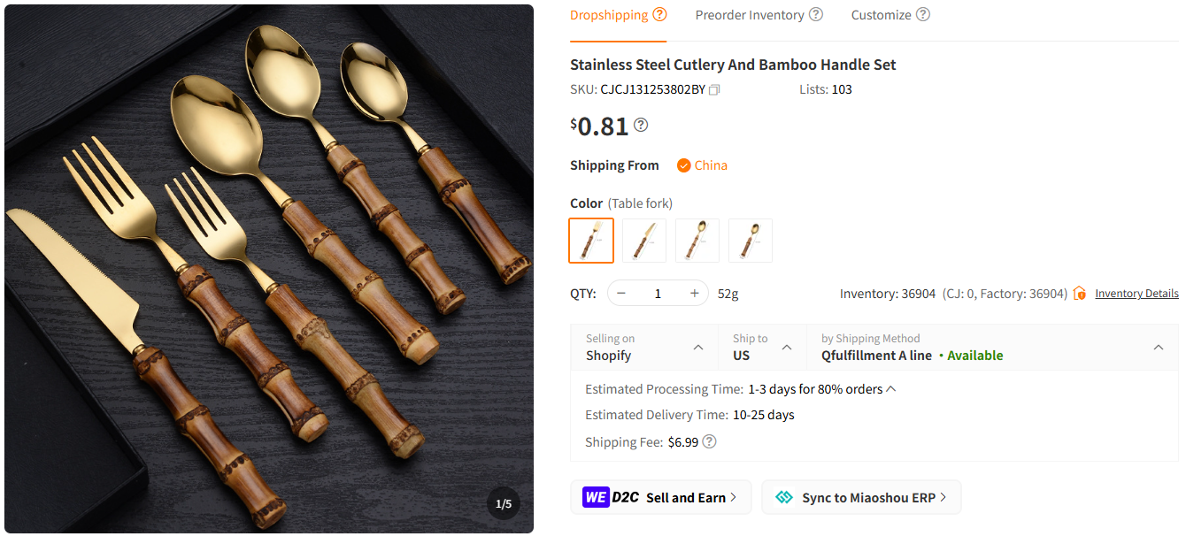This screenshot has width=1186, height=536.
Task: Increase quantity with the plus button
Action: 694,293
